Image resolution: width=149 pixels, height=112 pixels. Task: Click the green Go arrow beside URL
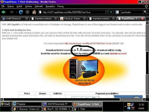tap(111, 12)
